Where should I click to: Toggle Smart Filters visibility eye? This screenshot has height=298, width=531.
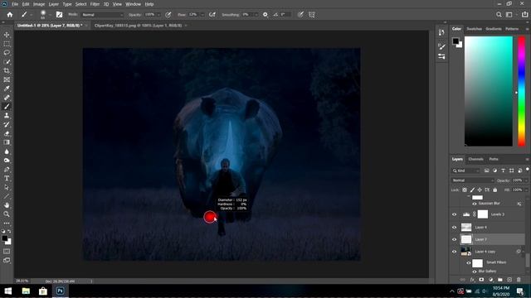tap(469, 262)
